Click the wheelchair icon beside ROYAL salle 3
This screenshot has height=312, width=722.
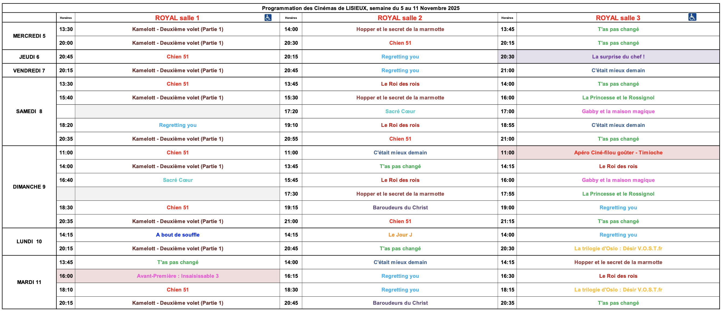pyautogui.click(x=692, y=17)
